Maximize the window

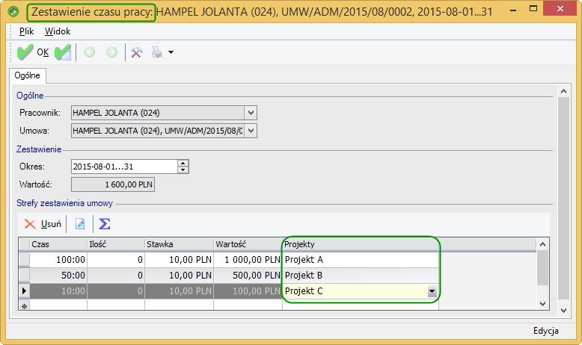click(x=533, y=9)
